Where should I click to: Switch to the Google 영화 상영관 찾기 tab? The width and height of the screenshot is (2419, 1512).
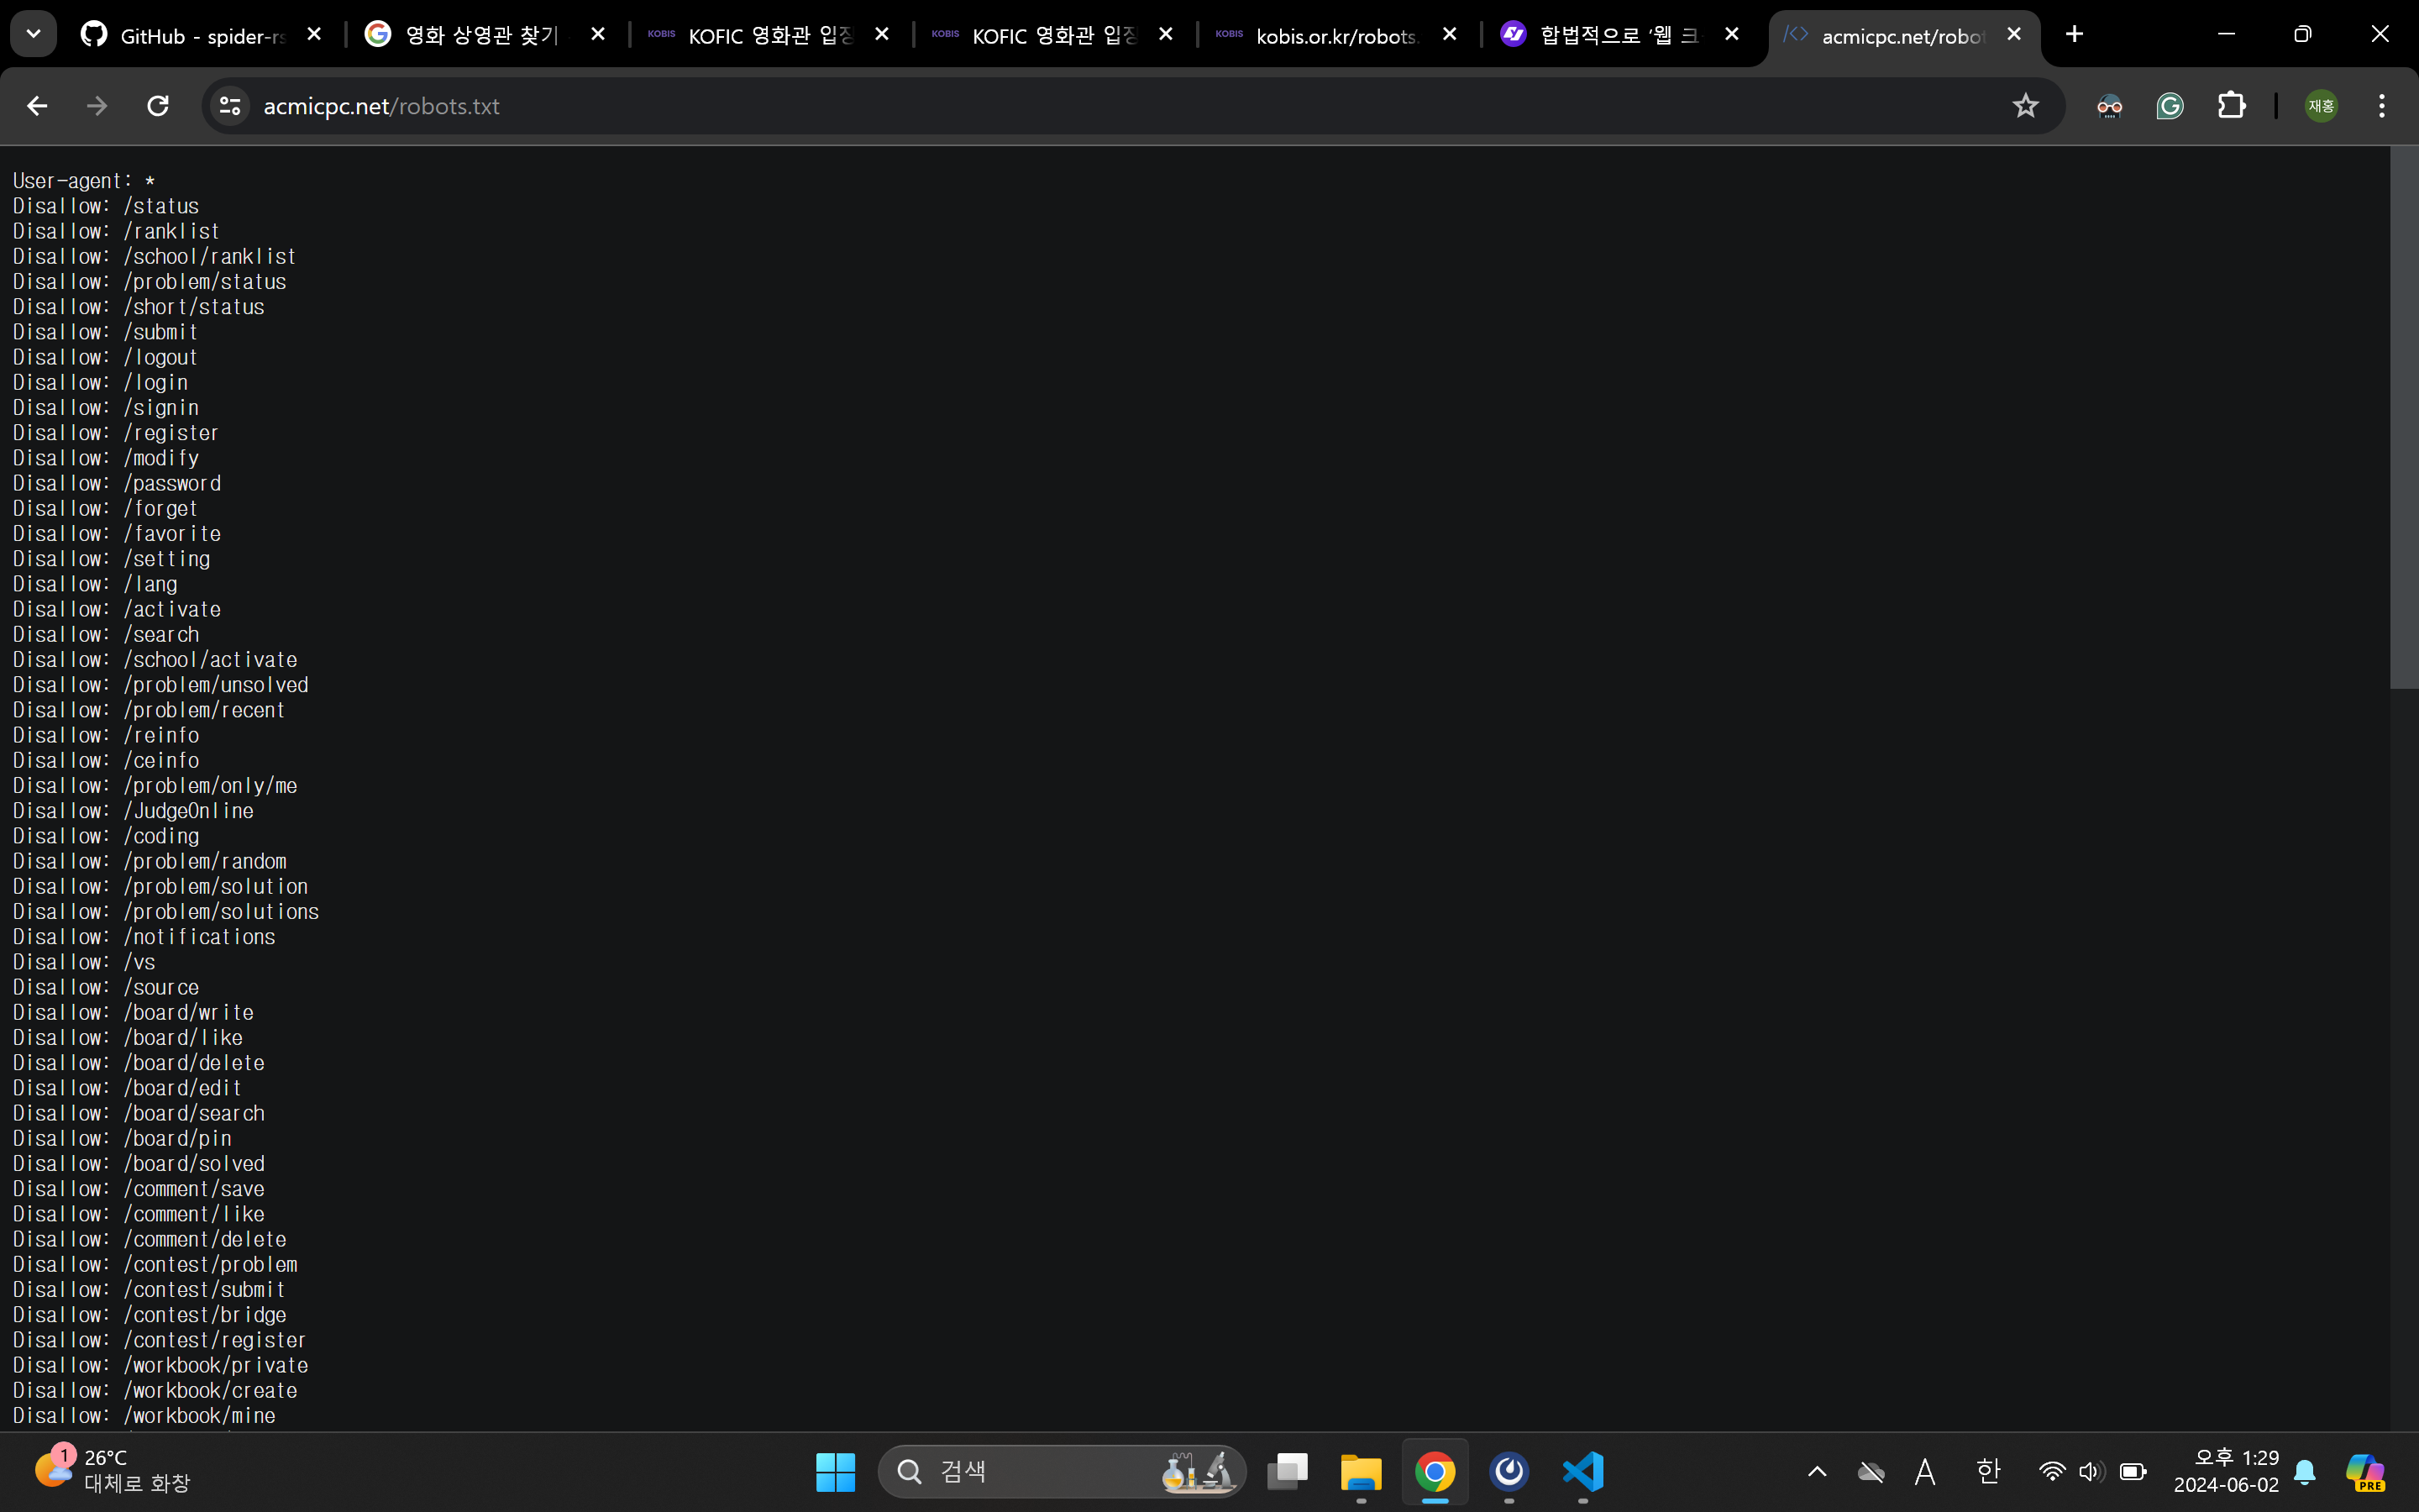(x=485, y=35)
